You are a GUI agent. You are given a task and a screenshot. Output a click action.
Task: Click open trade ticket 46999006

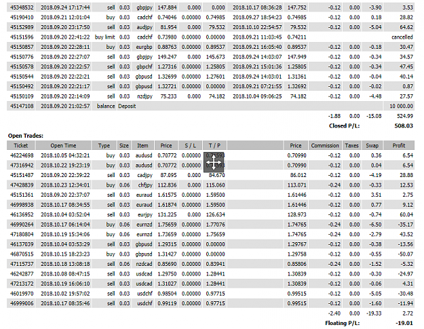point(22,304)
